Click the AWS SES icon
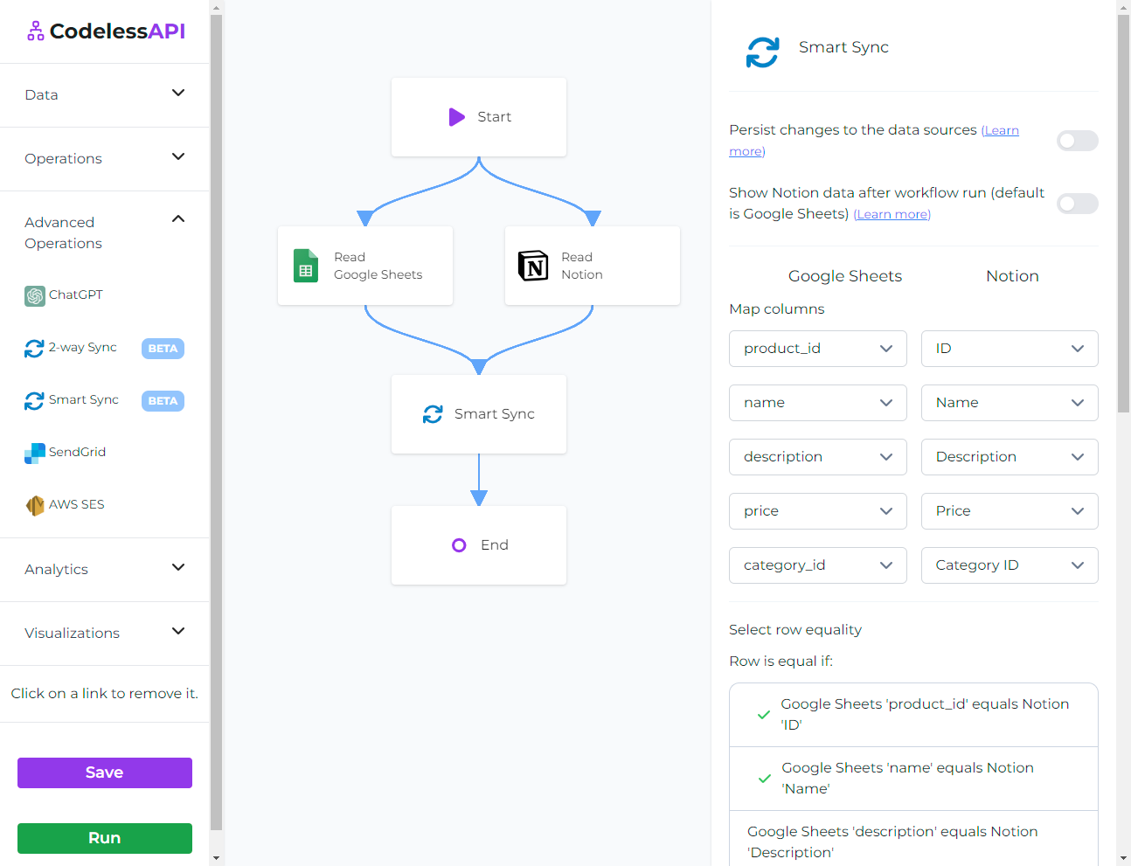1131x866 pixels. pos(35,506)
